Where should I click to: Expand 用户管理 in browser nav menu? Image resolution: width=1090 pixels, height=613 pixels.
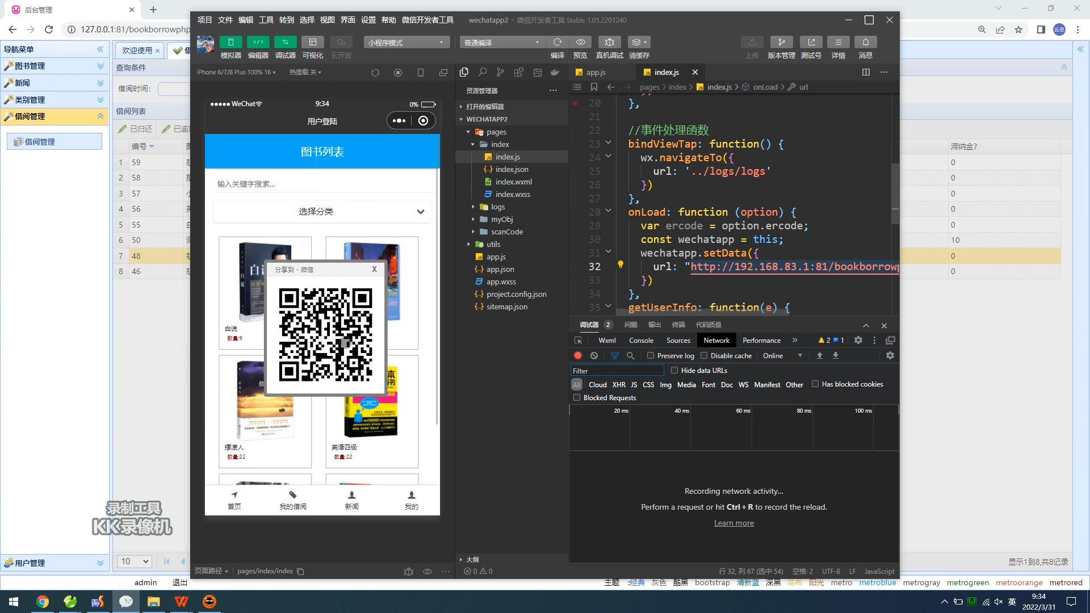pyautogui.click(x=54, y=563)
